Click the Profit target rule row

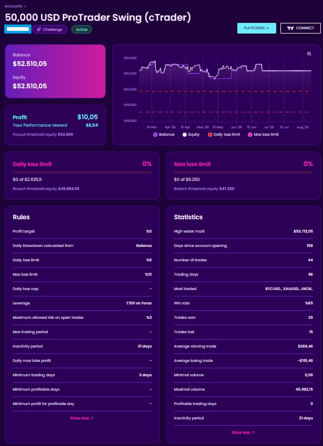82,232
